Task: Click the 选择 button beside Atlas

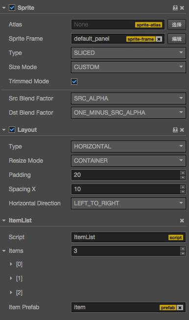Action: pos(177,25)
